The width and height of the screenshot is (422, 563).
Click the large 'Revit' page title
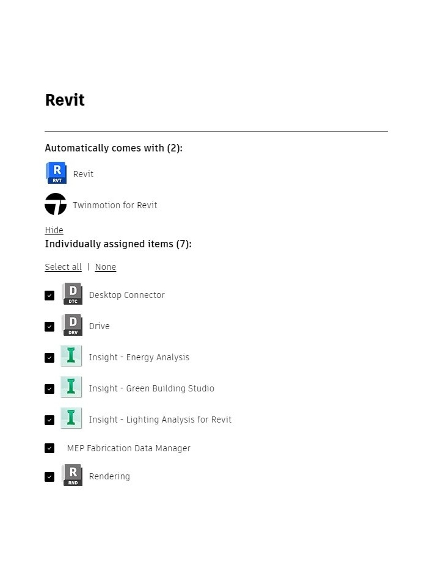[x=65, y=100]
